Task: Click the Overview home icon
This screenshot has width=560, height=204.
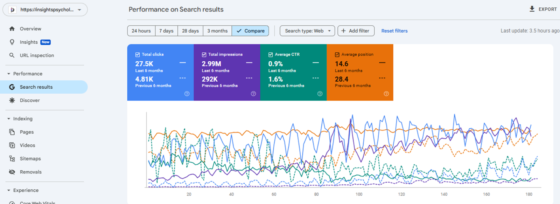Action: (x=12, y=29)
